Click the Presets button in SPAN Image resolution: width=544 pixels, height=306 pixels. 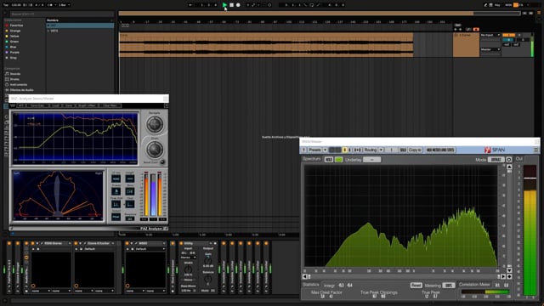point(314,150)
